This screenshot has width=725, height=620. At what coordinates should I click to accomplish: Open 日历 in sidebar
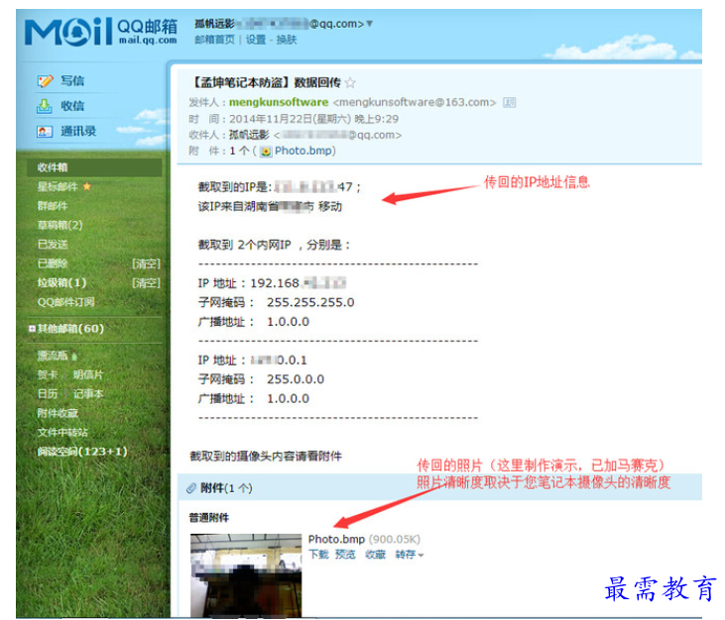pos(48,394)
